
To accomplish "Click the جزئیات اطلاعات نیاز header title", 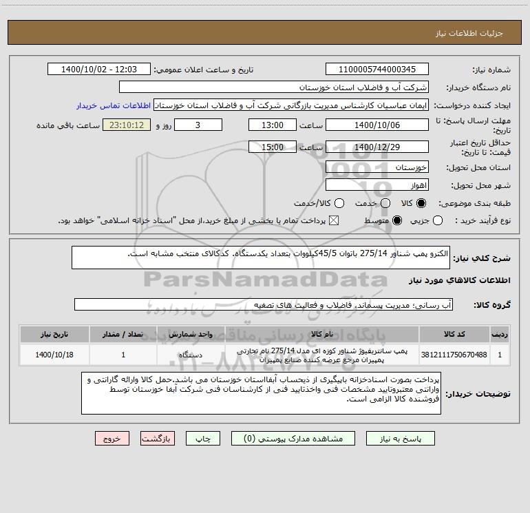I will pyautogui.click(x=469, y=33).
